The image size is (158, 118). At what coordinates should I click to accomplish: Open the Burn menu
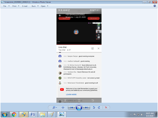[34, 6]
